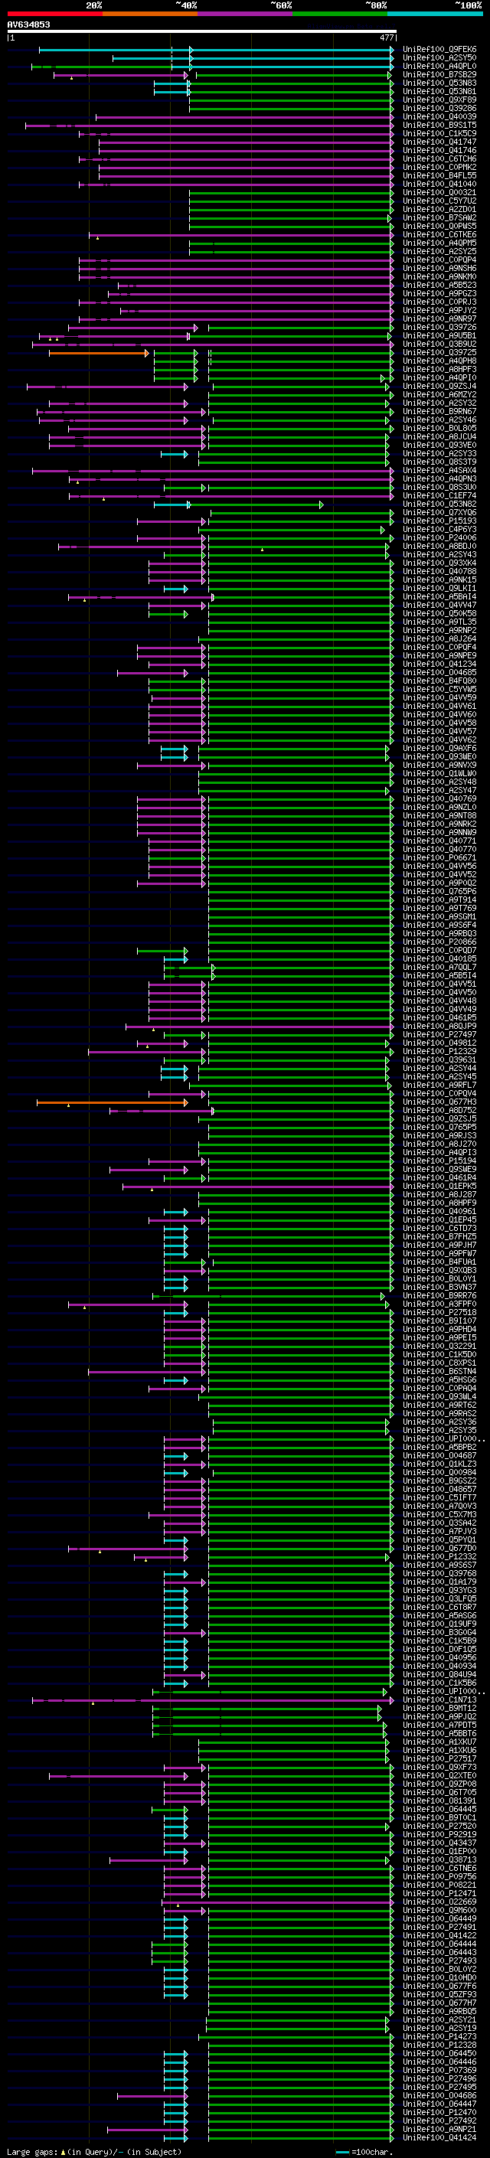Select hit label UniRef100_C0PQP4

click(439, 260)
